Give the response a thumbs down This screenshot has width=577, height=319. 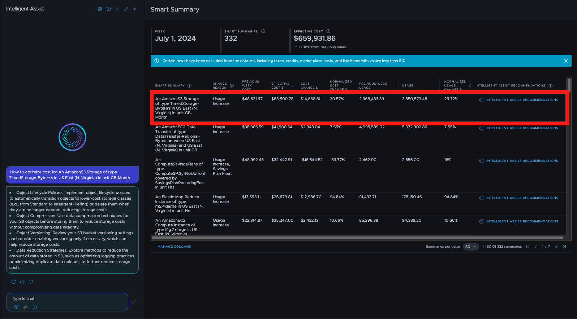[x=31, y=282]
